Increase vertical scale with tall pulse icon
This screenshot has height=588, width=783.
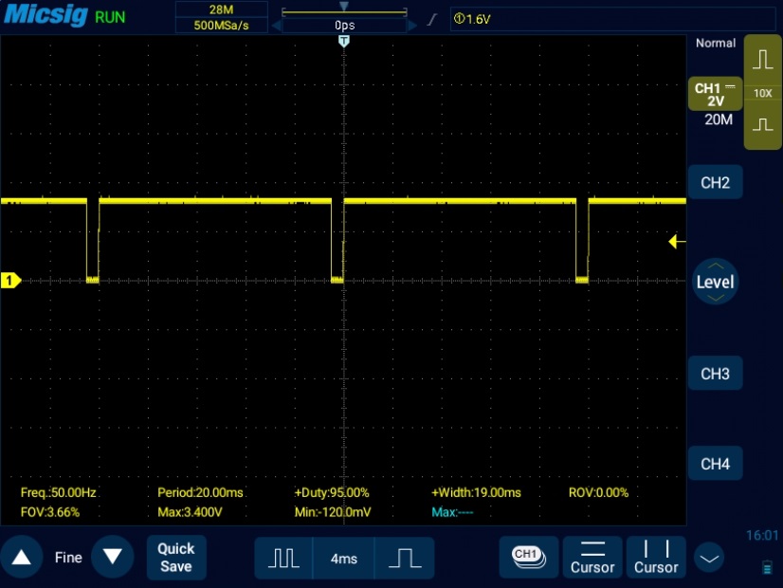(762, 59)
